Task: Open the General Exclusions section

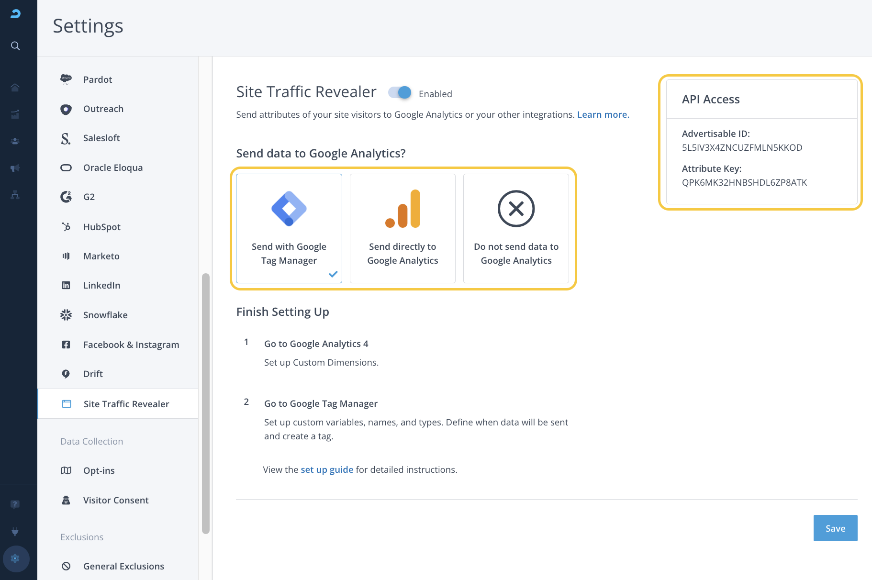Action: tap(123, 566)
